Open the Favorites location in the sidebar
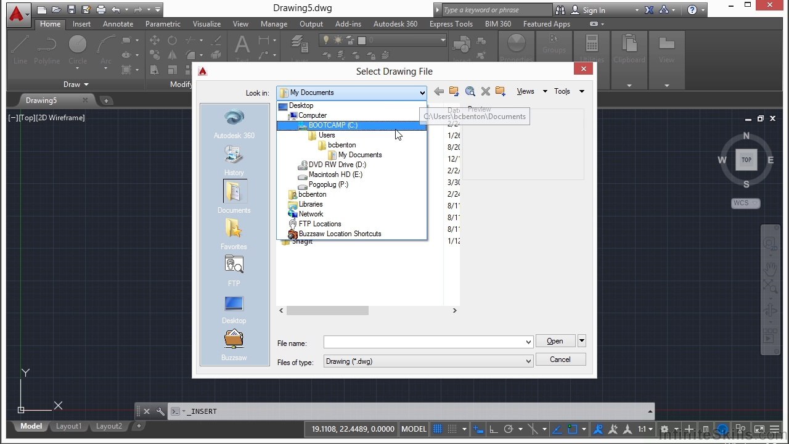 coord(234,234)
